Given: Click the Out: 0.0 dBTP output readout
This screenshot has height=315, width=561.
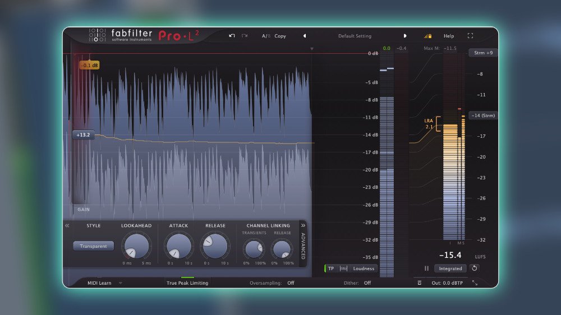Looking at the screenshot, I should pos(447,283).
